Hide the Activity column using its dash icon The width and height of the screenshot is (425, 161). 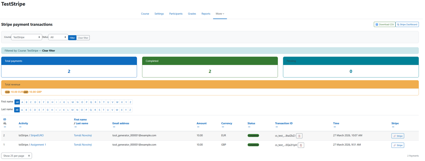click(20, 127)
